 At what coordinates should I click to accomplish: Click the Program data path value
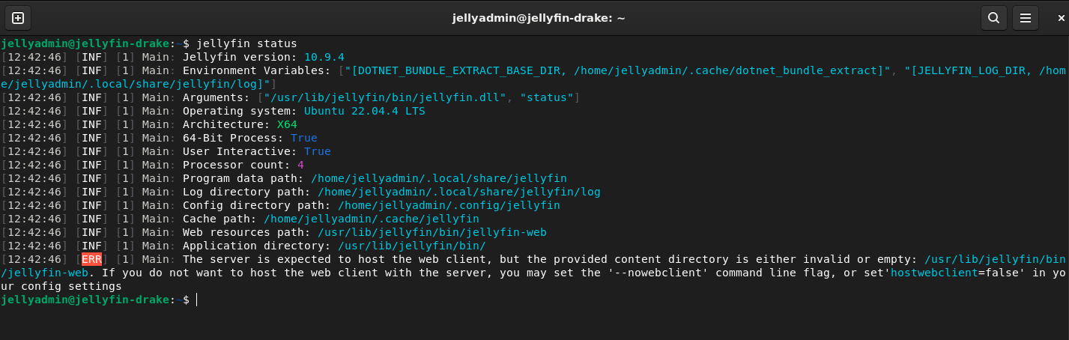(438, 178)
